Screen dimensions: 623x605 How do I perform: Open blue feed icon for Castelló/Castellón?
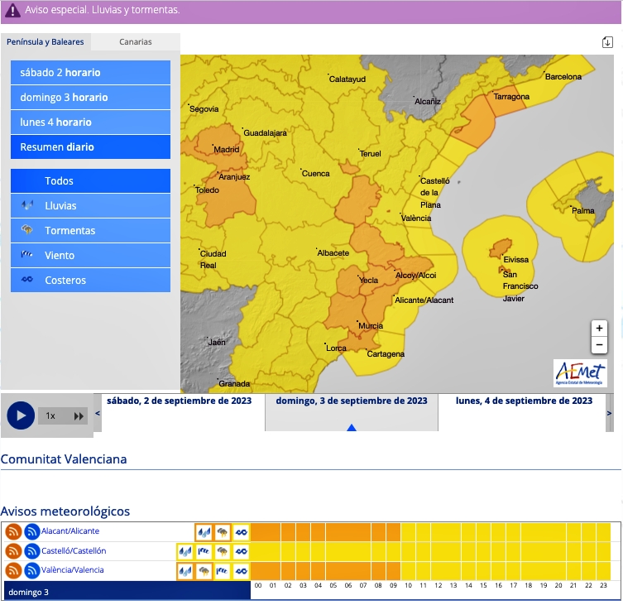tap(32, 551)
